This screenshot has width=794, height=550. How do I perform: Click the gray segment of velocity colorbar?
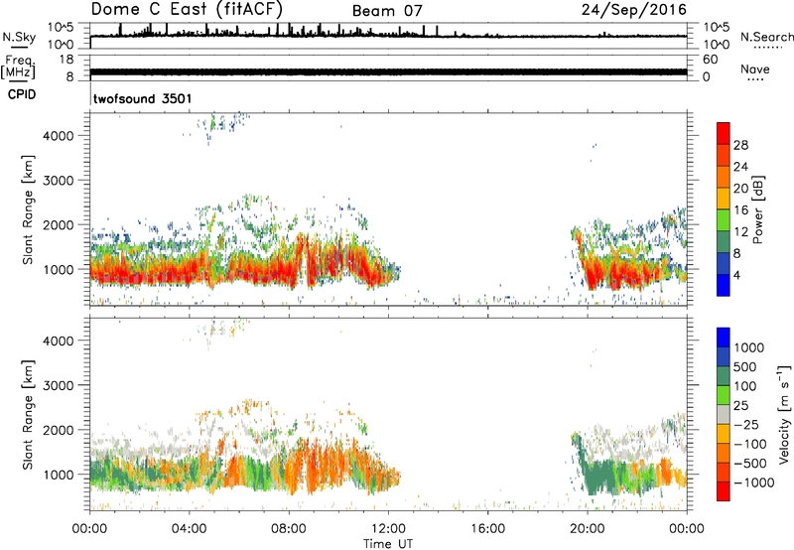[x=724, y=414]
